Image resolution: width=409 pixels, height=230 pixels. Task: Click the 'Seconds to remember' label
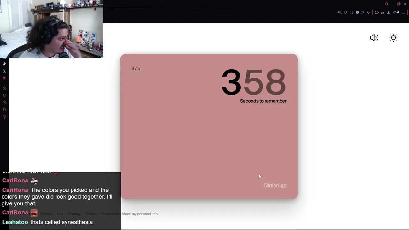pos(263,101)
